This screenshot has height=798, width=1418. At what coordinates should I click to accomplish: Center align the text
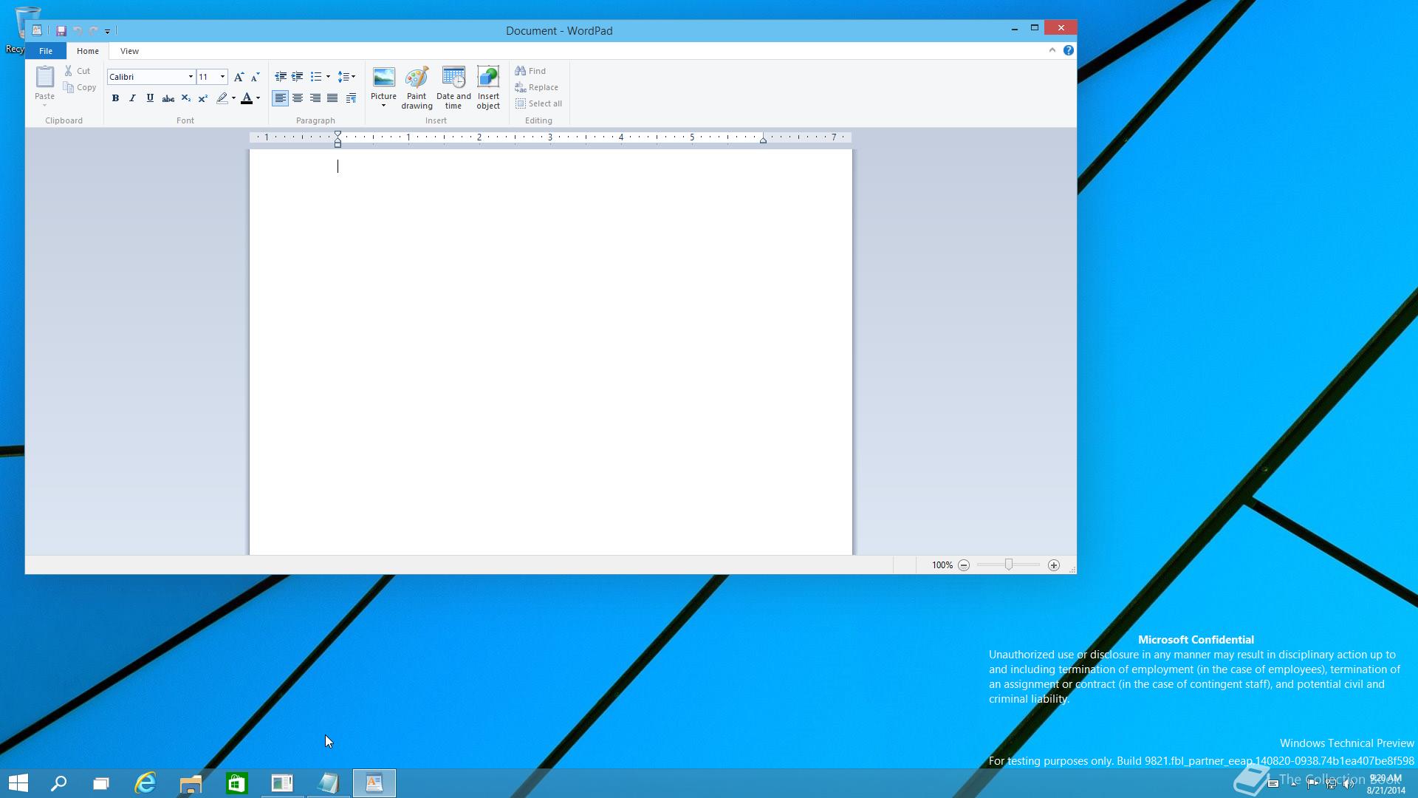click(x=298, y=98)
